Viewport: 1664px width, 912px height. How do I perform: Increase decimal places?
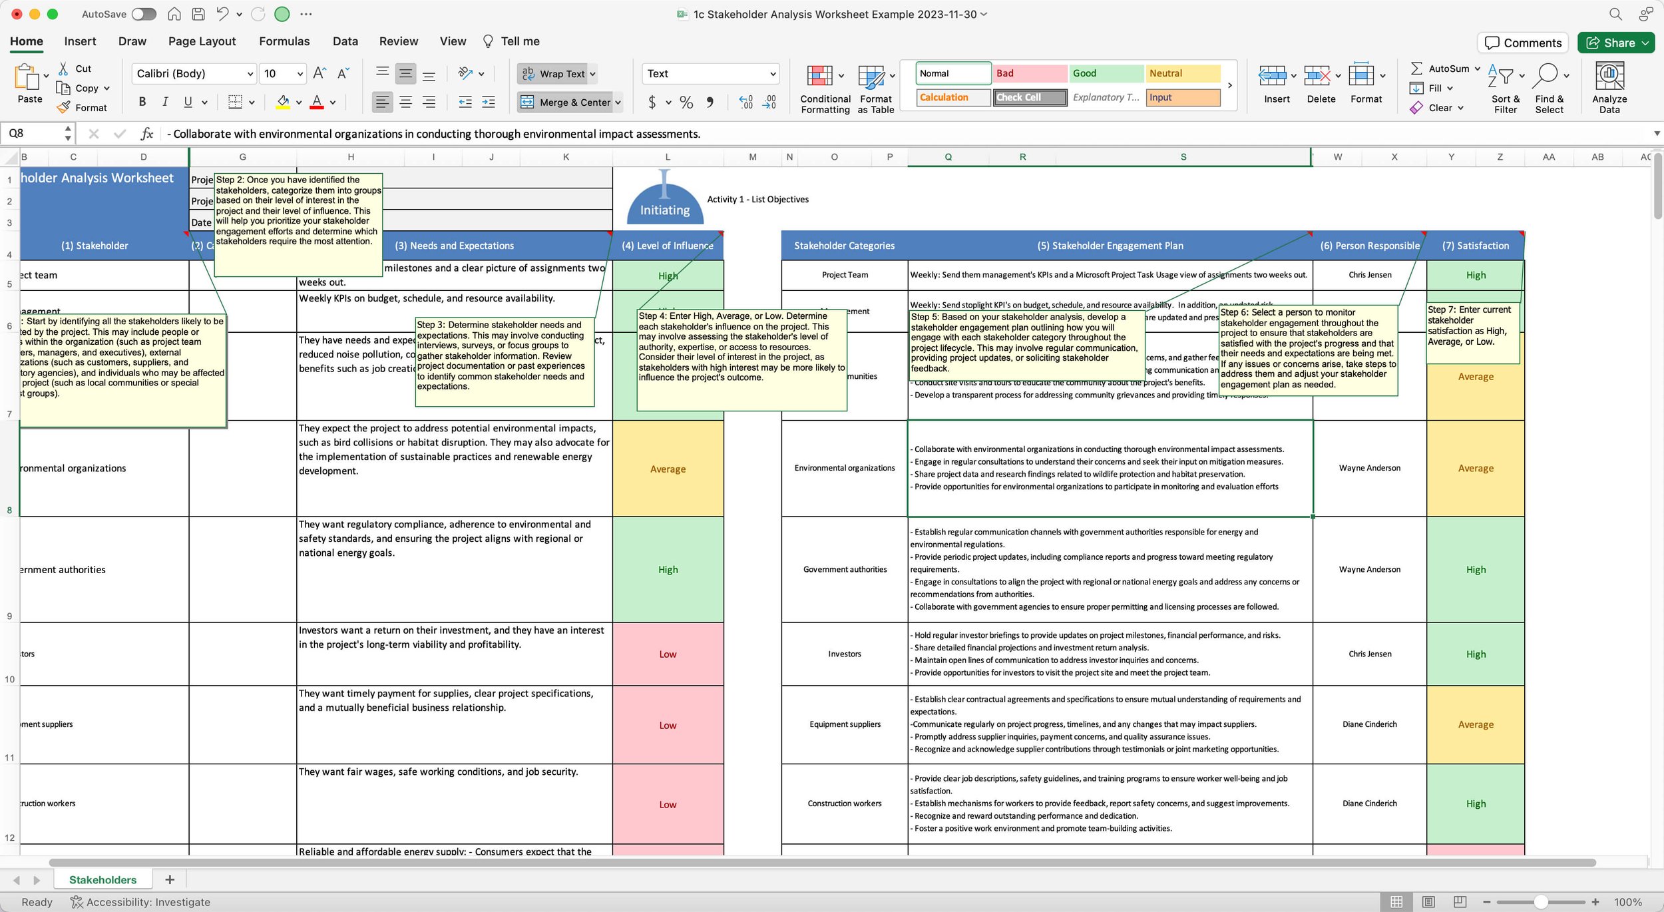[x=744, y=101]
